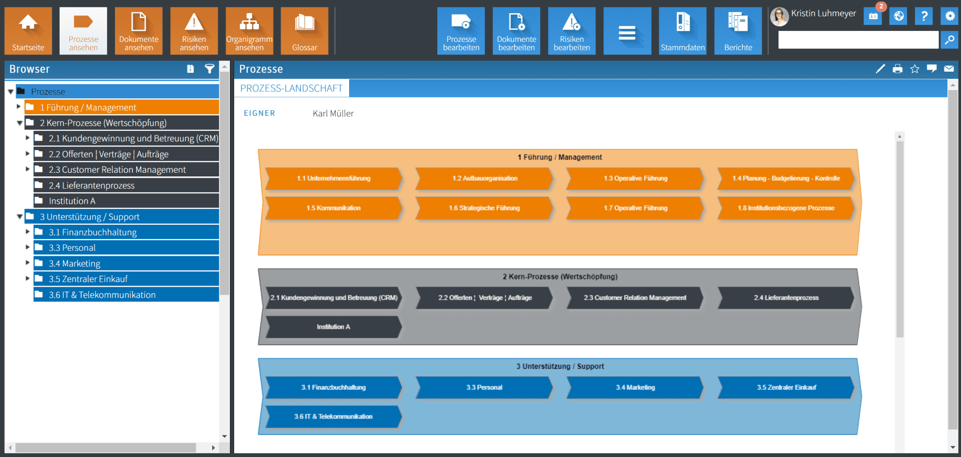Open settings gear icon in top bar
The height and width of the screenshot is (457, 961).
pyautogui.click(x=950, y=16)
